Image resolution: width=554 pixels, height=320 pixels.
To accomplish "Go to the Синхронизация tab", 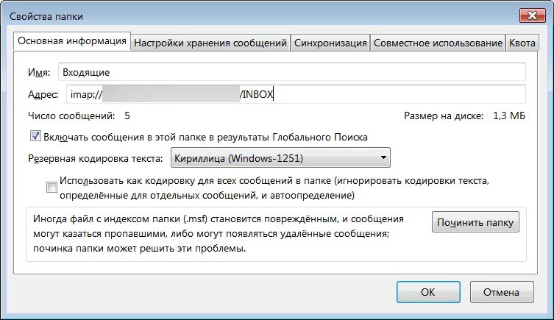I will [330, 43].
